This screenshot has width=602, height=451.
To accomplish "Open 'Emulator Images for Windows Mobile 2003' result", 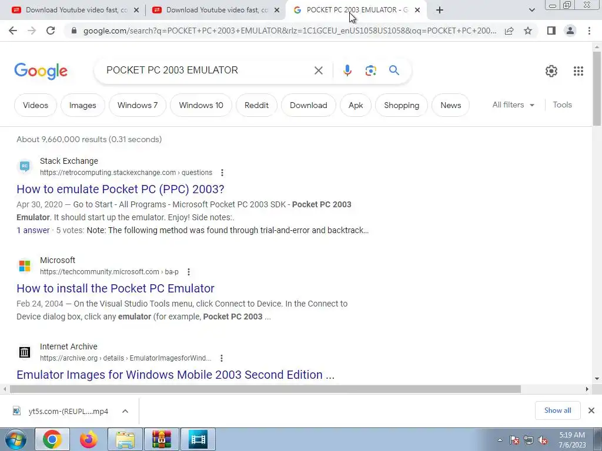I will coord(175,375).
